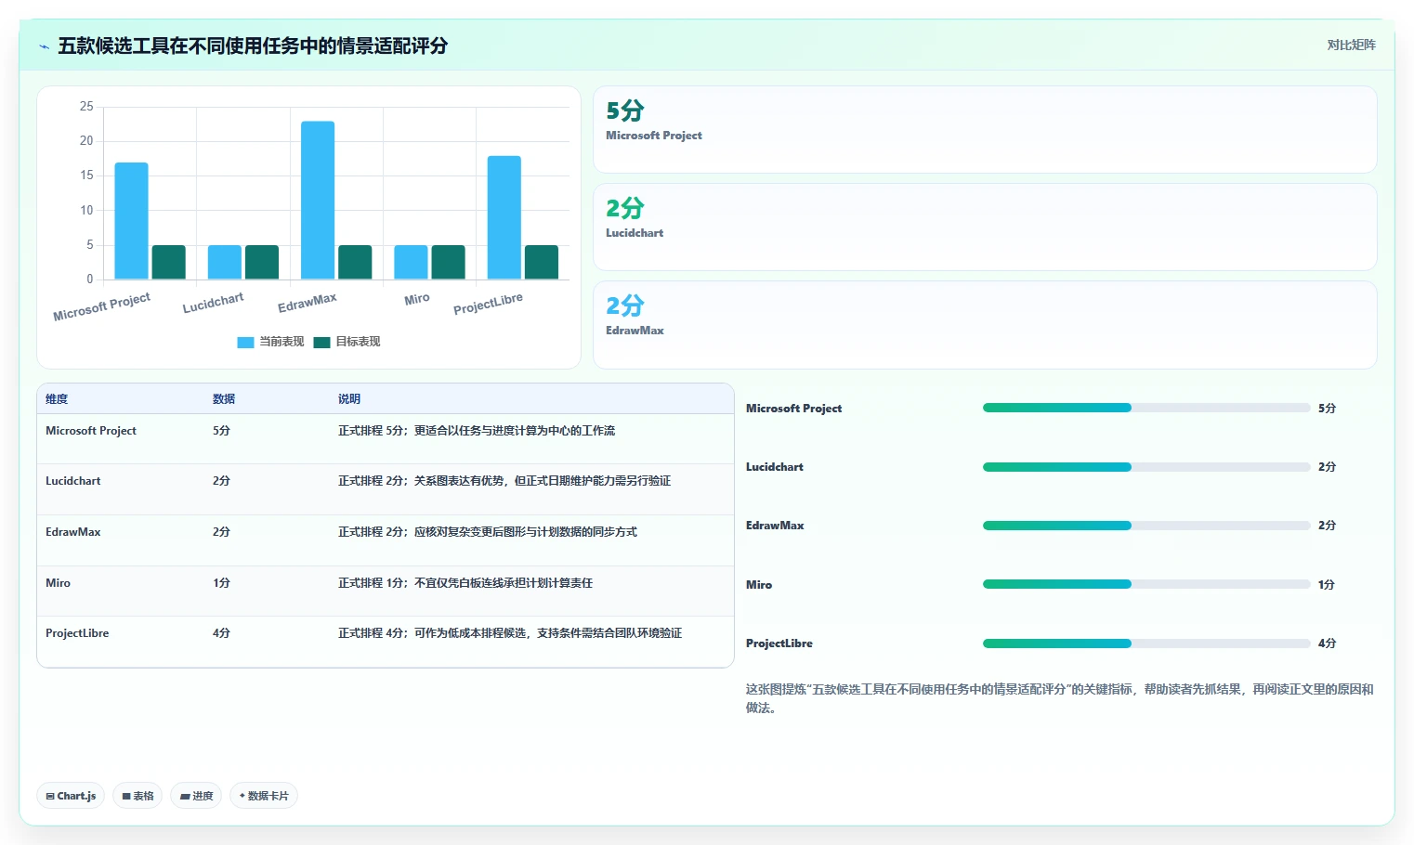Toggle the 当前表现 legend item

(x=270, y=342)
